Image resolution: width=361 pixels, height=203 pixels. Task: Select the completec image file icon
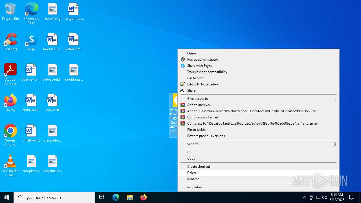point(31,164)
